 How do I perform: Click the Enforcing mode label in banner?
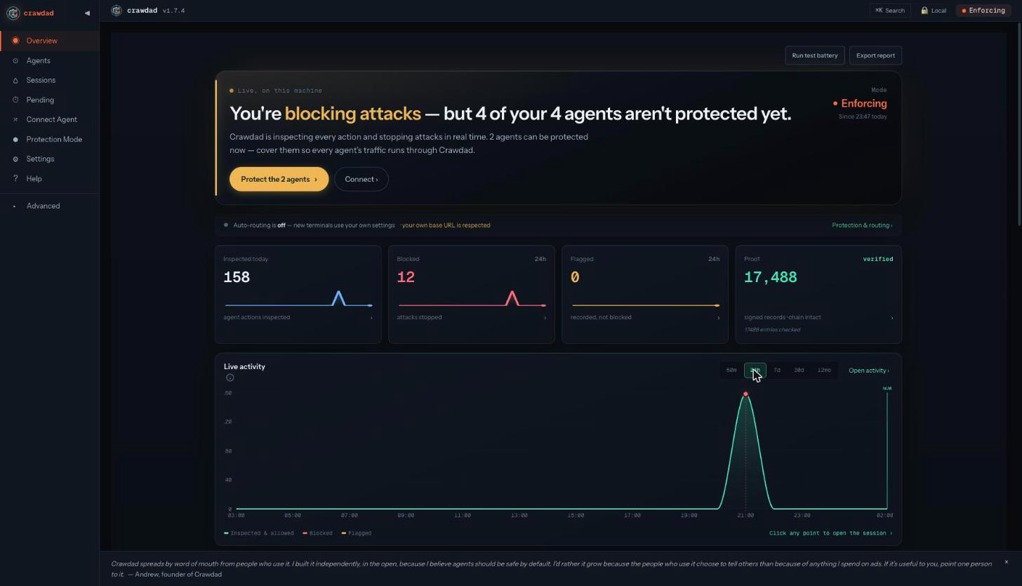[860, 103]
